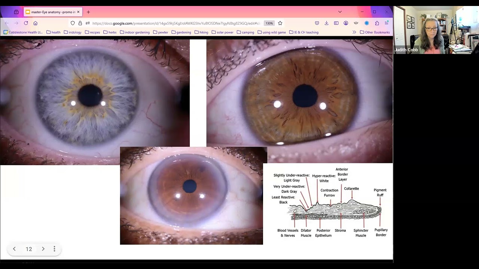The height and width of the screenshot is (269, 479).
Task: Open the pewter bookmarks folder
Action: [161, 32]
